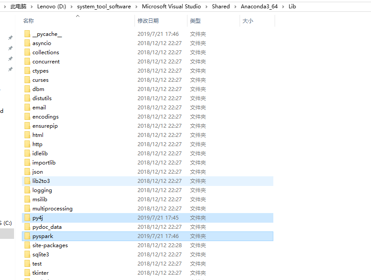The width and height of the screenshot is (371, 280).
Task: Select the highlighted lib2to3 folder
Action: pos(42,181)
